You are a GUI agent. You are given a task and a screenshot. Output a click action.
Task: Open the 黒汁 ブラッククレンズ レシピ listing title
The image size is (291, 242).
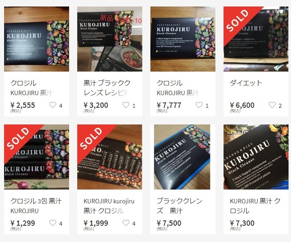(x=107, y=88)
